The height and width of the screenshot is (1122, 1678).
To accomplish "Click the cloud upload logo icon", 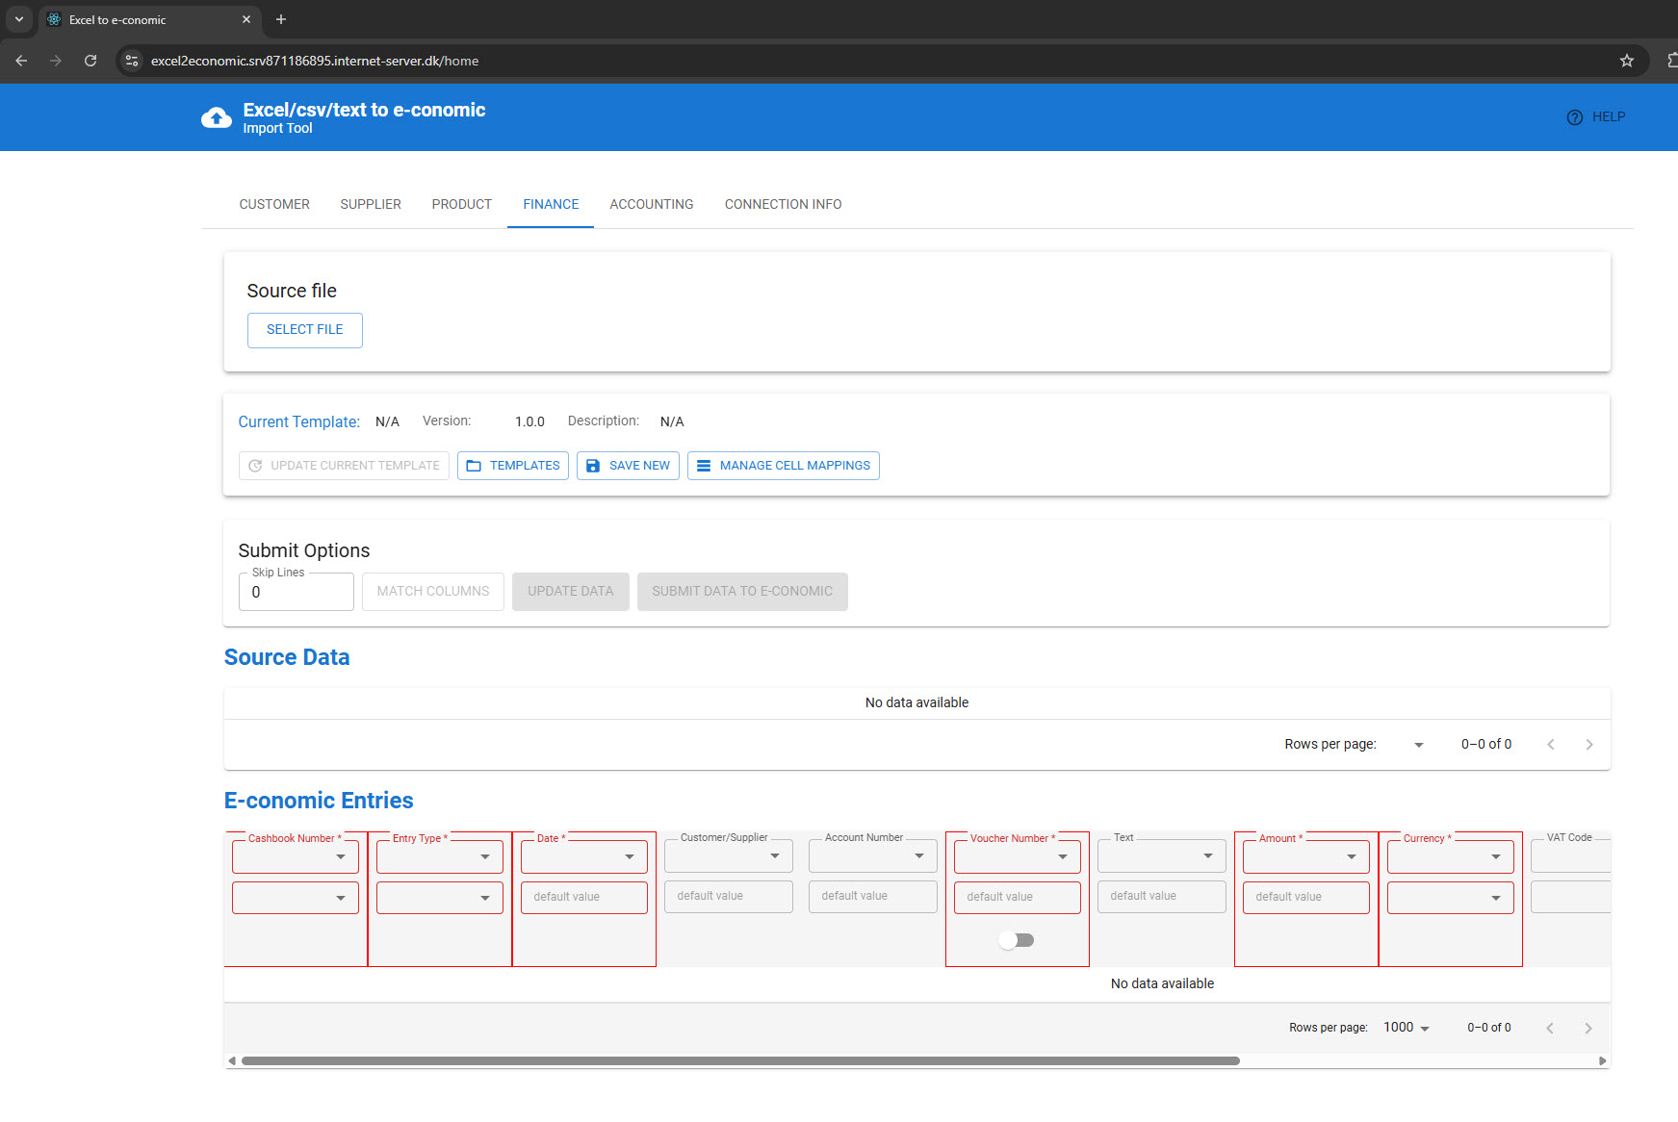I will click(x=217, y=117).
